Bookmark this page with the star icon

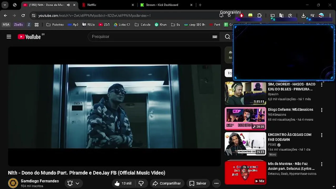pos(229,15)
